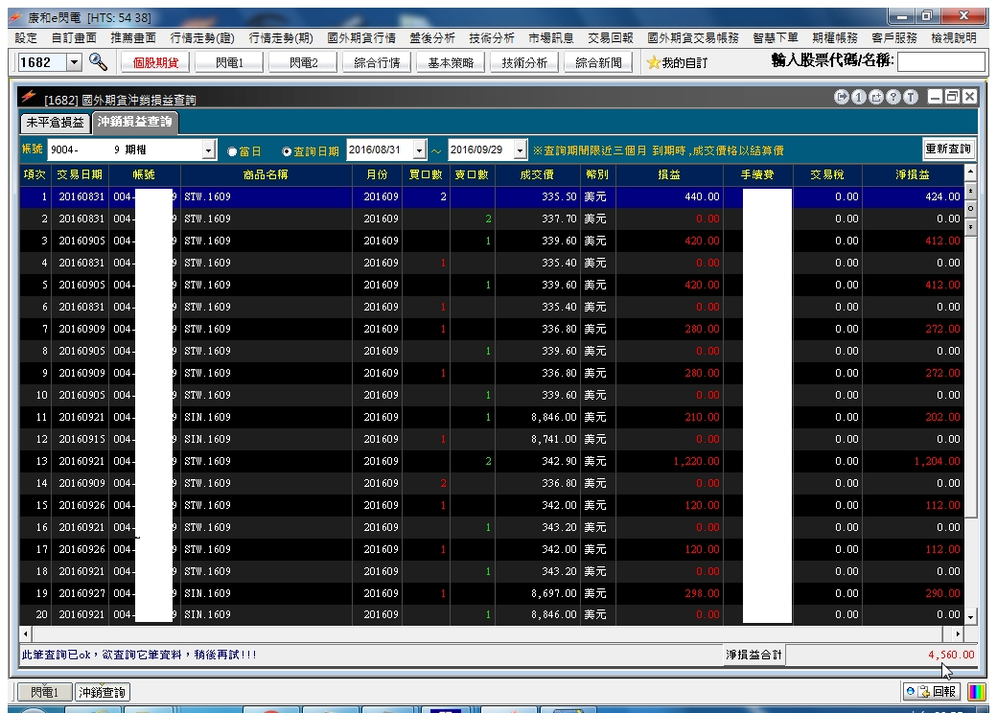Image resolution: width=997 pixels, height=713 pixels.
Task: Open the 智慧下單 menu
Action: tap(776, 38)
